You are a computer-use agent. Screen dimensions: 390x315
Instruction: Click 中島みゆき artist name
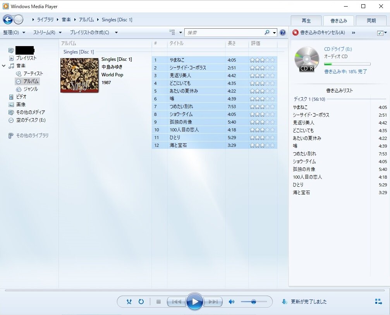pyautogui.click(x=112, y=67)
